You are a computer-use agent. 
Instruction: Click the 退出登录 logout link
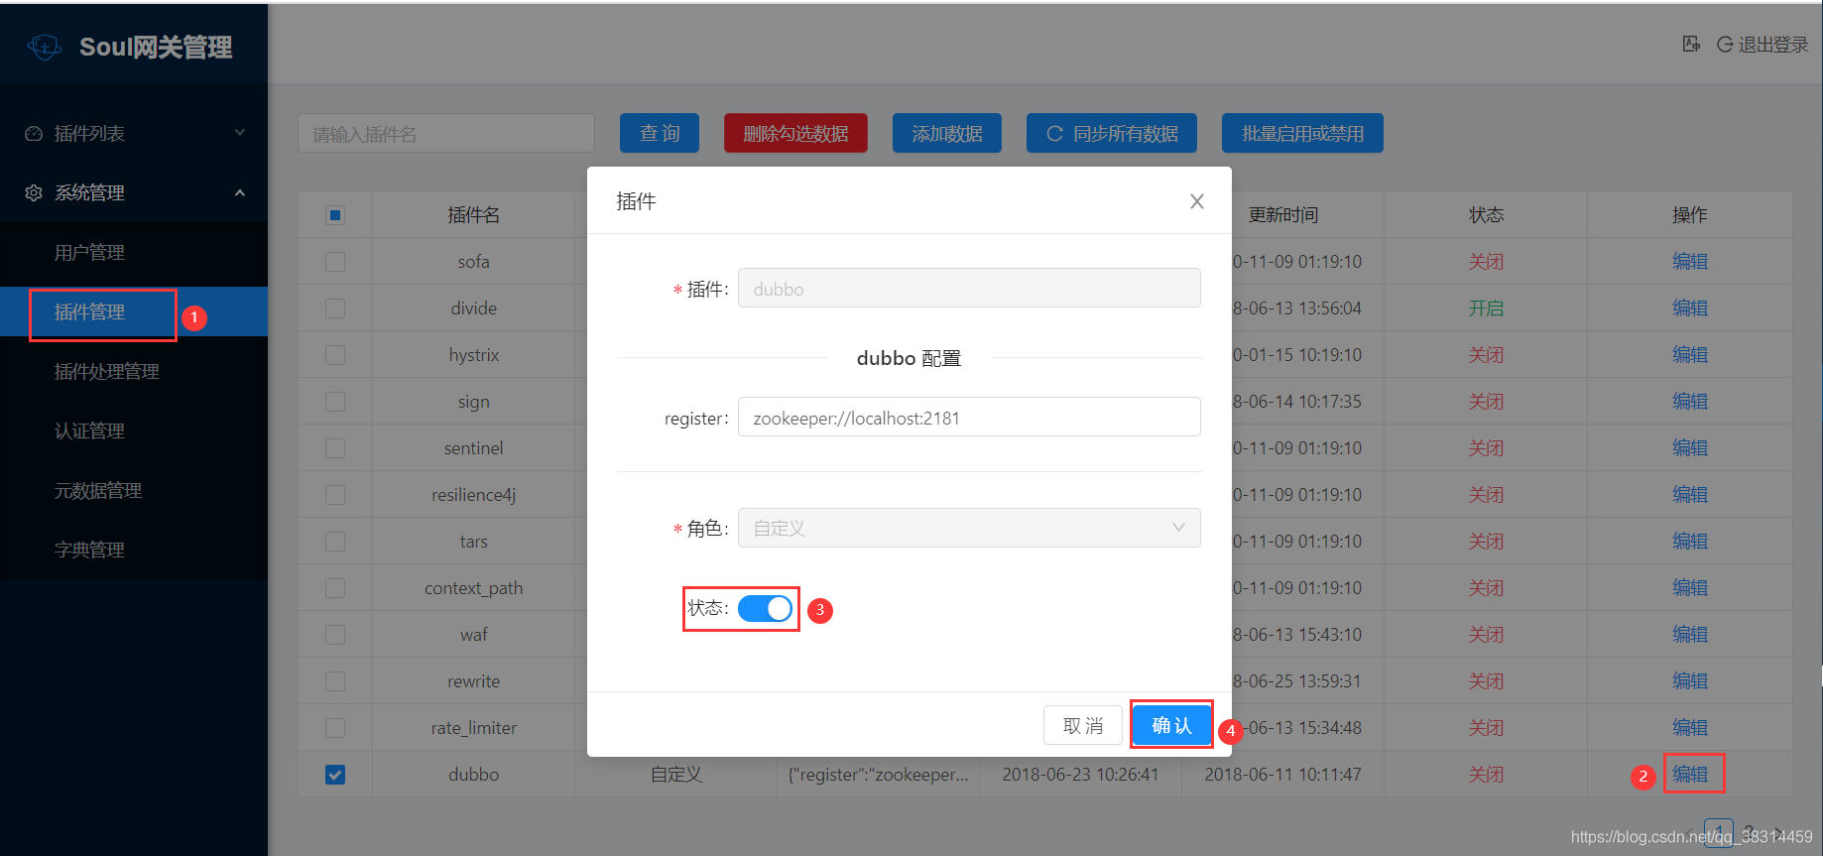click(x=1762, y=44)
